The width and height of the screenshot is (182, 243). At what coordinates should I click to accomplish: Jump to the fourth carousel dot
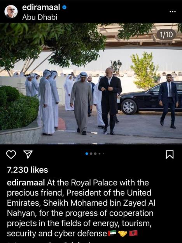click(x=100, y=154)
